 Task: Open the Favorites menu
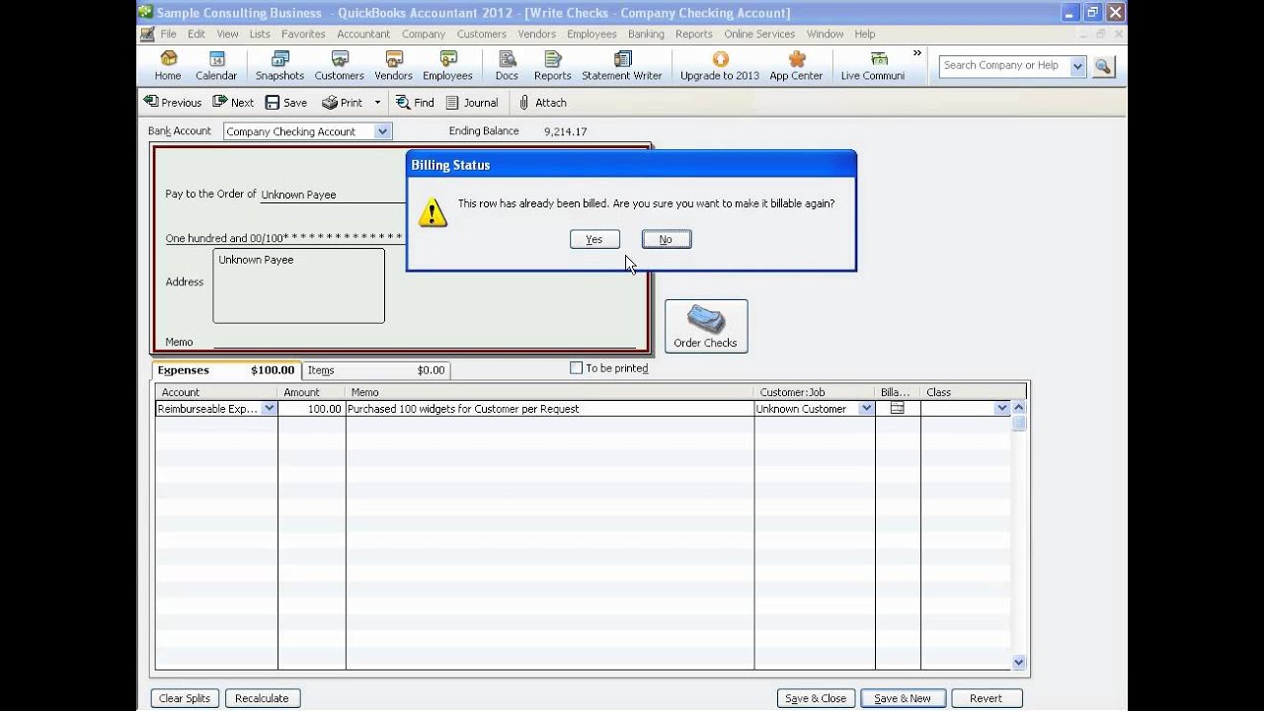pos(303,34)
